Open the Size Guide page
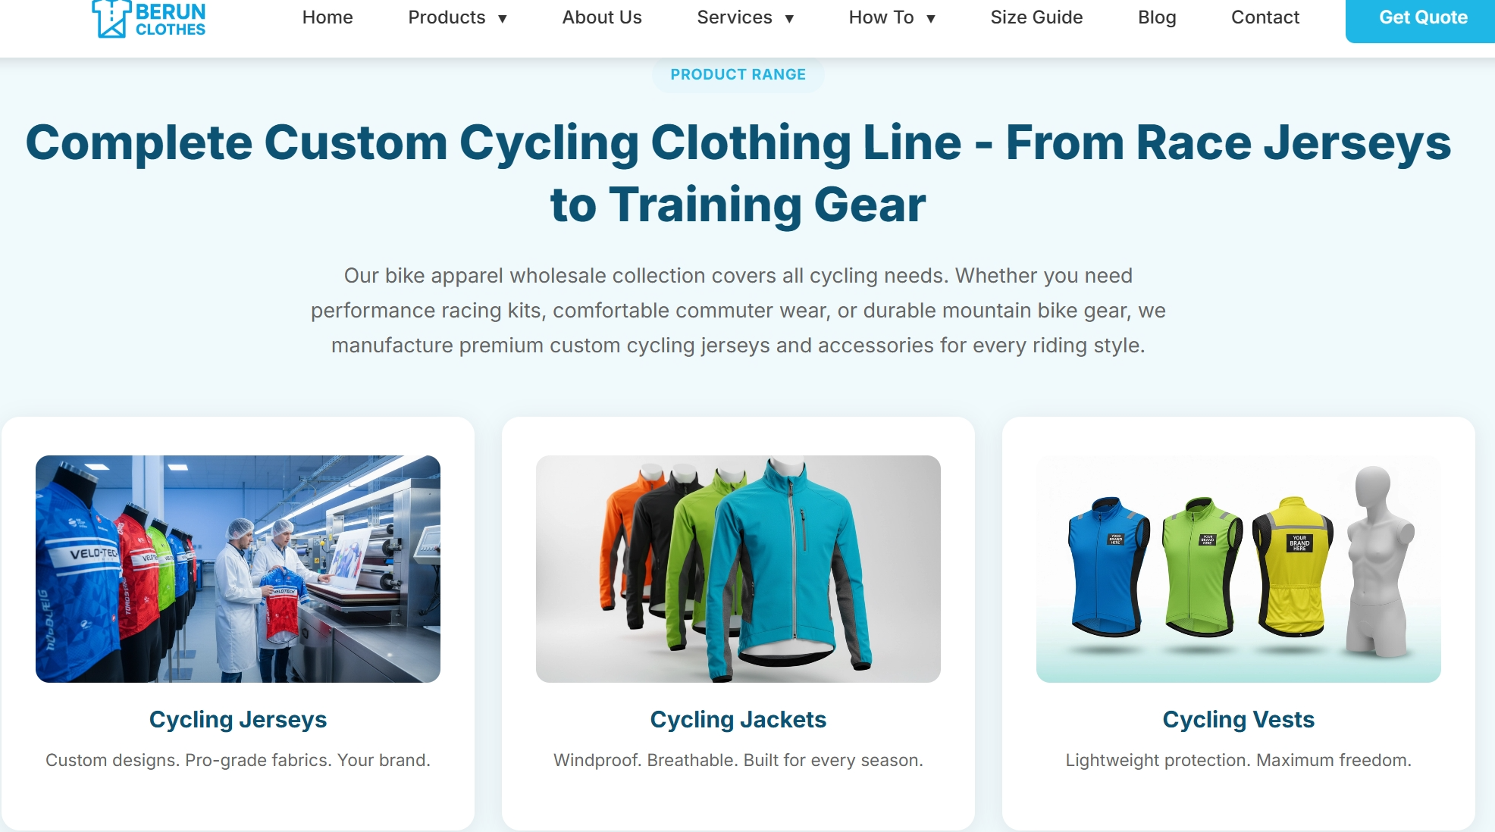Screen dimensions: 1495x832 tap(1036, 17)
